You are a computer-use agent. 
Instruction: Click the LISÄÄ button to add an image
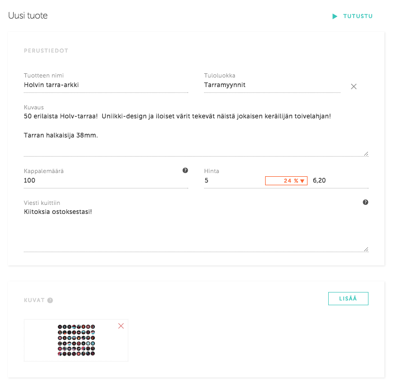(x=348, y=299)
